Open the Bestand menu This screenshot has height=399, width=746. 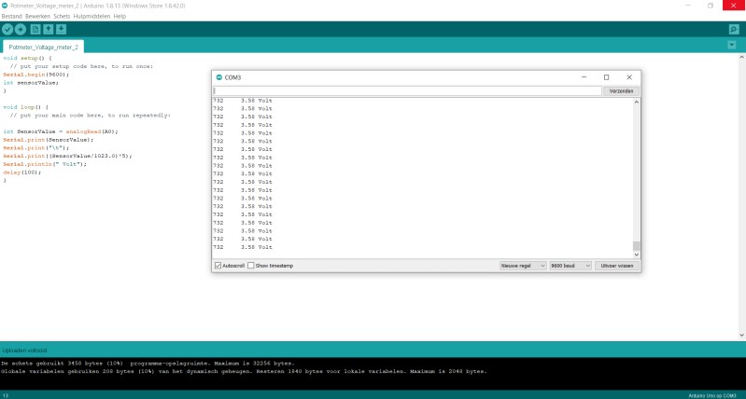12,16
